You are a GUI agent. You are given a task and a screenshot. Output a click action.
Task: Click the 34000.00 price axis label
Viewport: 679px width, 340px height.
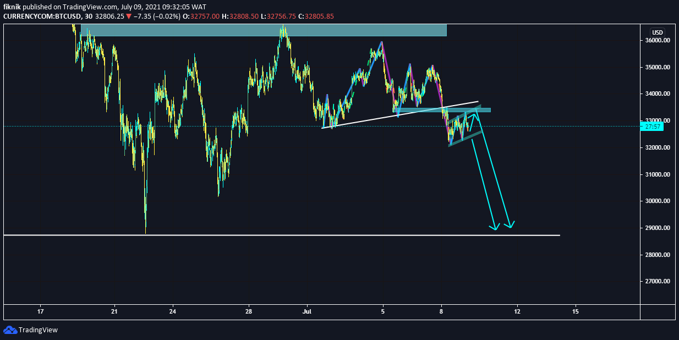658,94
